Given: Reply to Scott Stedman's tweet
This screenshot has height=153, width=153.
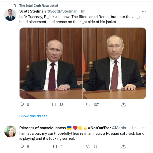Looking at the screenshot, I should [x=22, y=105].
